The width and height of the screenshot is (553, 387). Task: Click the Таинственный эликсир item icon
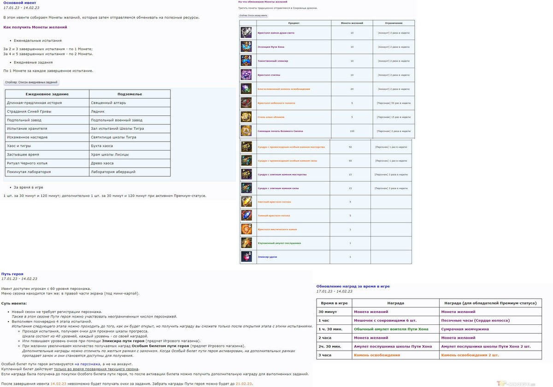pyautogui.click(x=246, y=61)
